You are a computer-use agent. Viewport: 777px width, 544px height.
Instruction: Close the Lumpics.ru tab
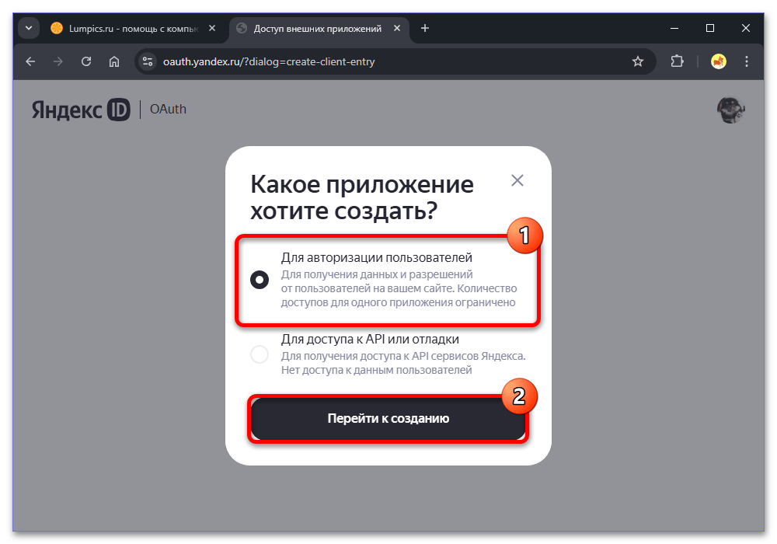tap(212, 28)
